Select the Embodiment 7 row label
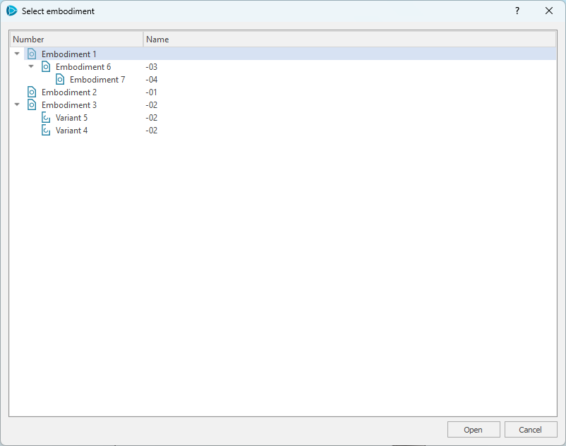The width and height of the screenshot is (566, 446). (97, 80)
